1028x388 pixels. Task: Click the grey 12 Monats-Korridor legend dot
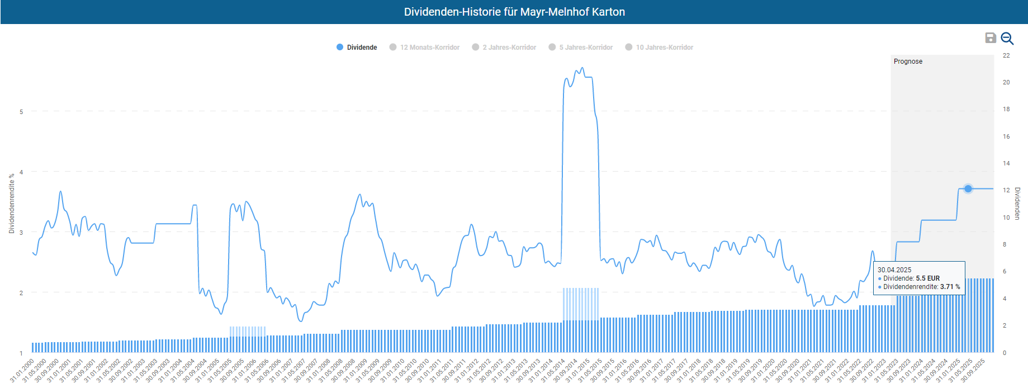(x=393, y=48)
